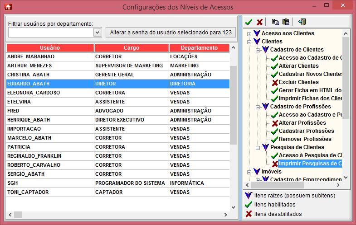Click the paste permissions toolbar icon
Screen dimensions: 356x225
[x=286, y=22]
